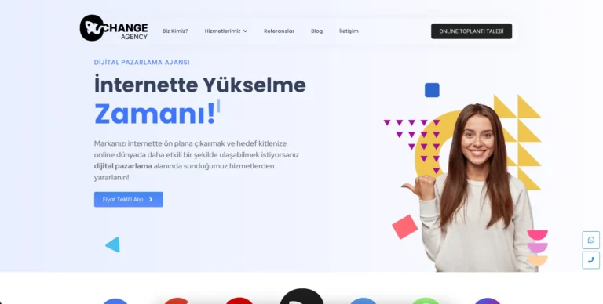603x304 pixels.
Task: Click the pink tilted square shape
Action: point(404,227)
